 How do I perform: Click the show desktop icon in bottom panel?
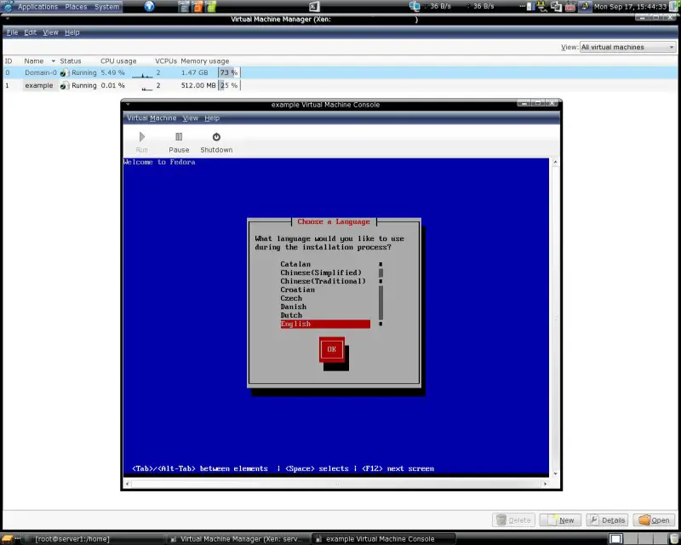(x=7, y=539)
